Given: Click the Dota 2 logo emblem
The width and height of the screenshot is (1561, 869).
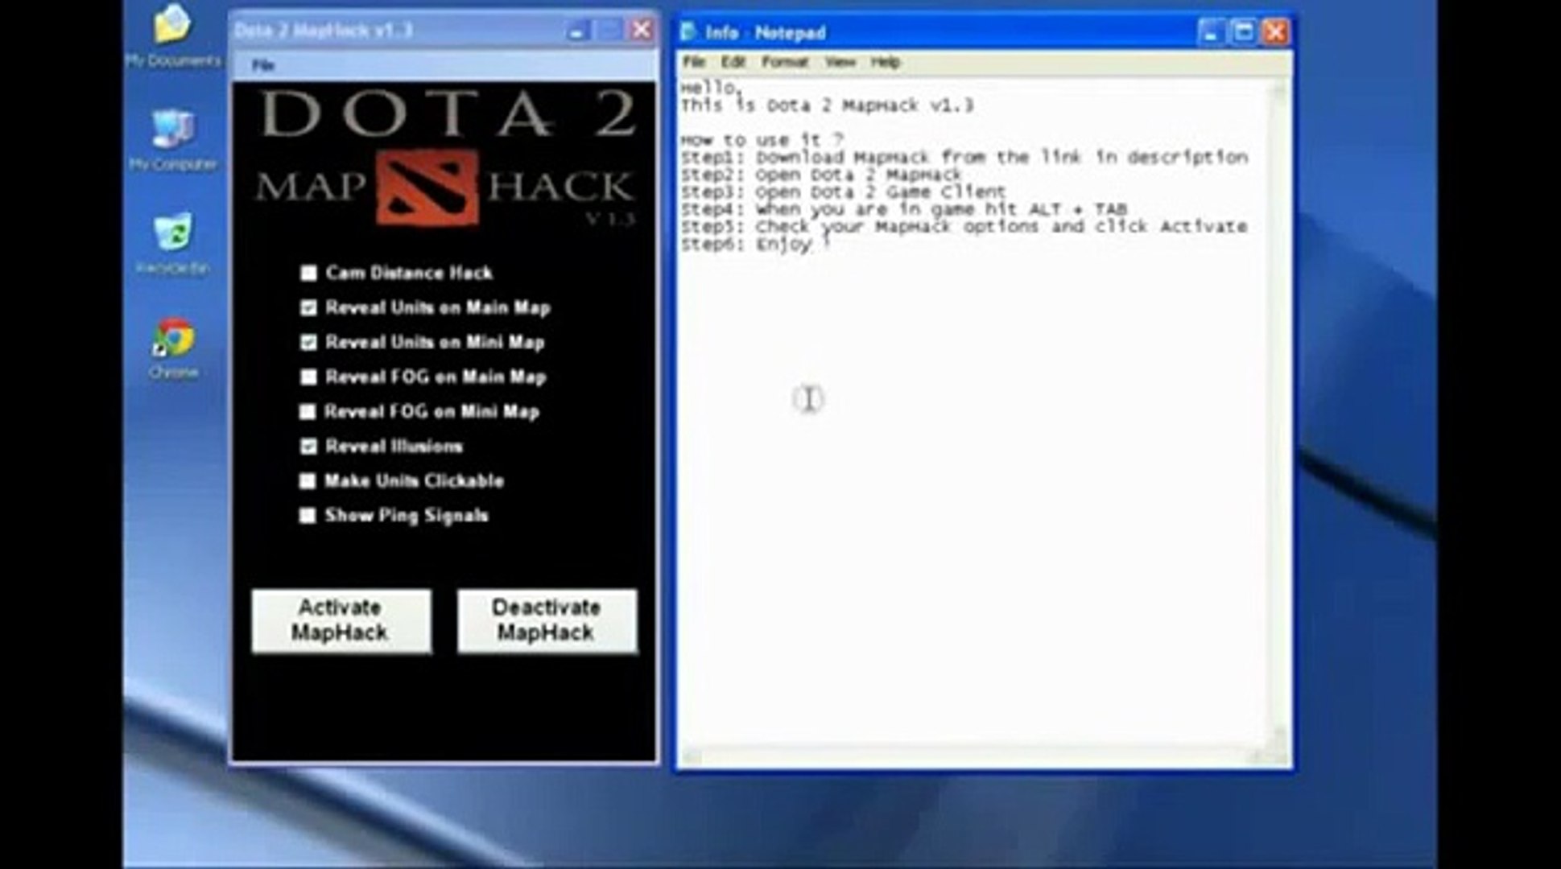Looking at the screenshot, I should tap(427, 188).
